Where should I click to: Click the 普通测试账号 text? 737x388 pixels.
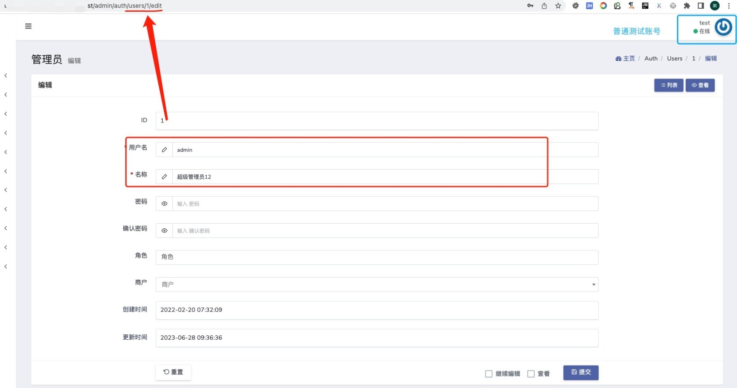pos(637,31)
